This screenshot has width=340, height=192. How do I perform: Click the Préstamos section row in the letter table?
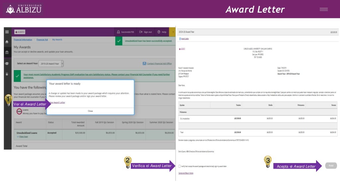point(258,112)
